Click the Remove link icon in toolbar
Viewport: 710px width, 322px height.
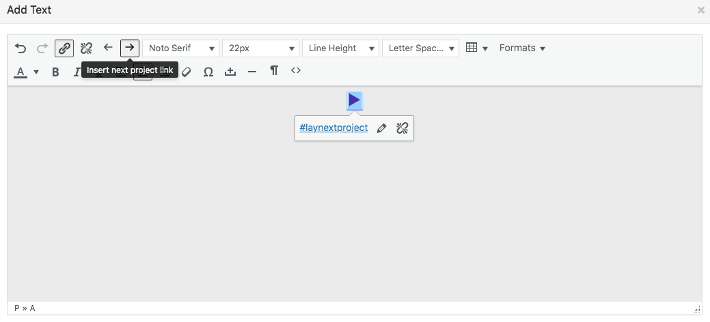click(86, 48)
